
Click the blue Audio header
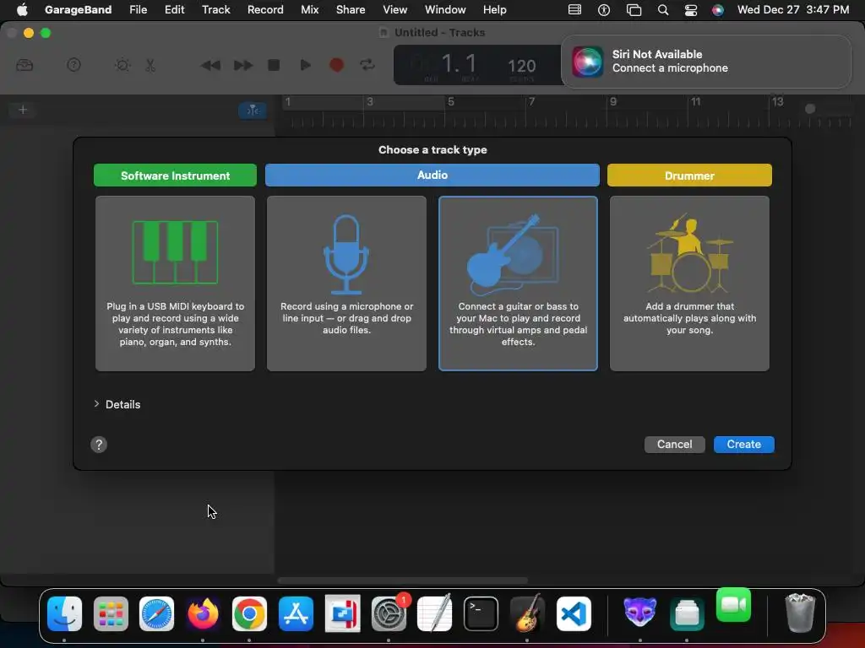pyautogui.click(x=432, y=175)
